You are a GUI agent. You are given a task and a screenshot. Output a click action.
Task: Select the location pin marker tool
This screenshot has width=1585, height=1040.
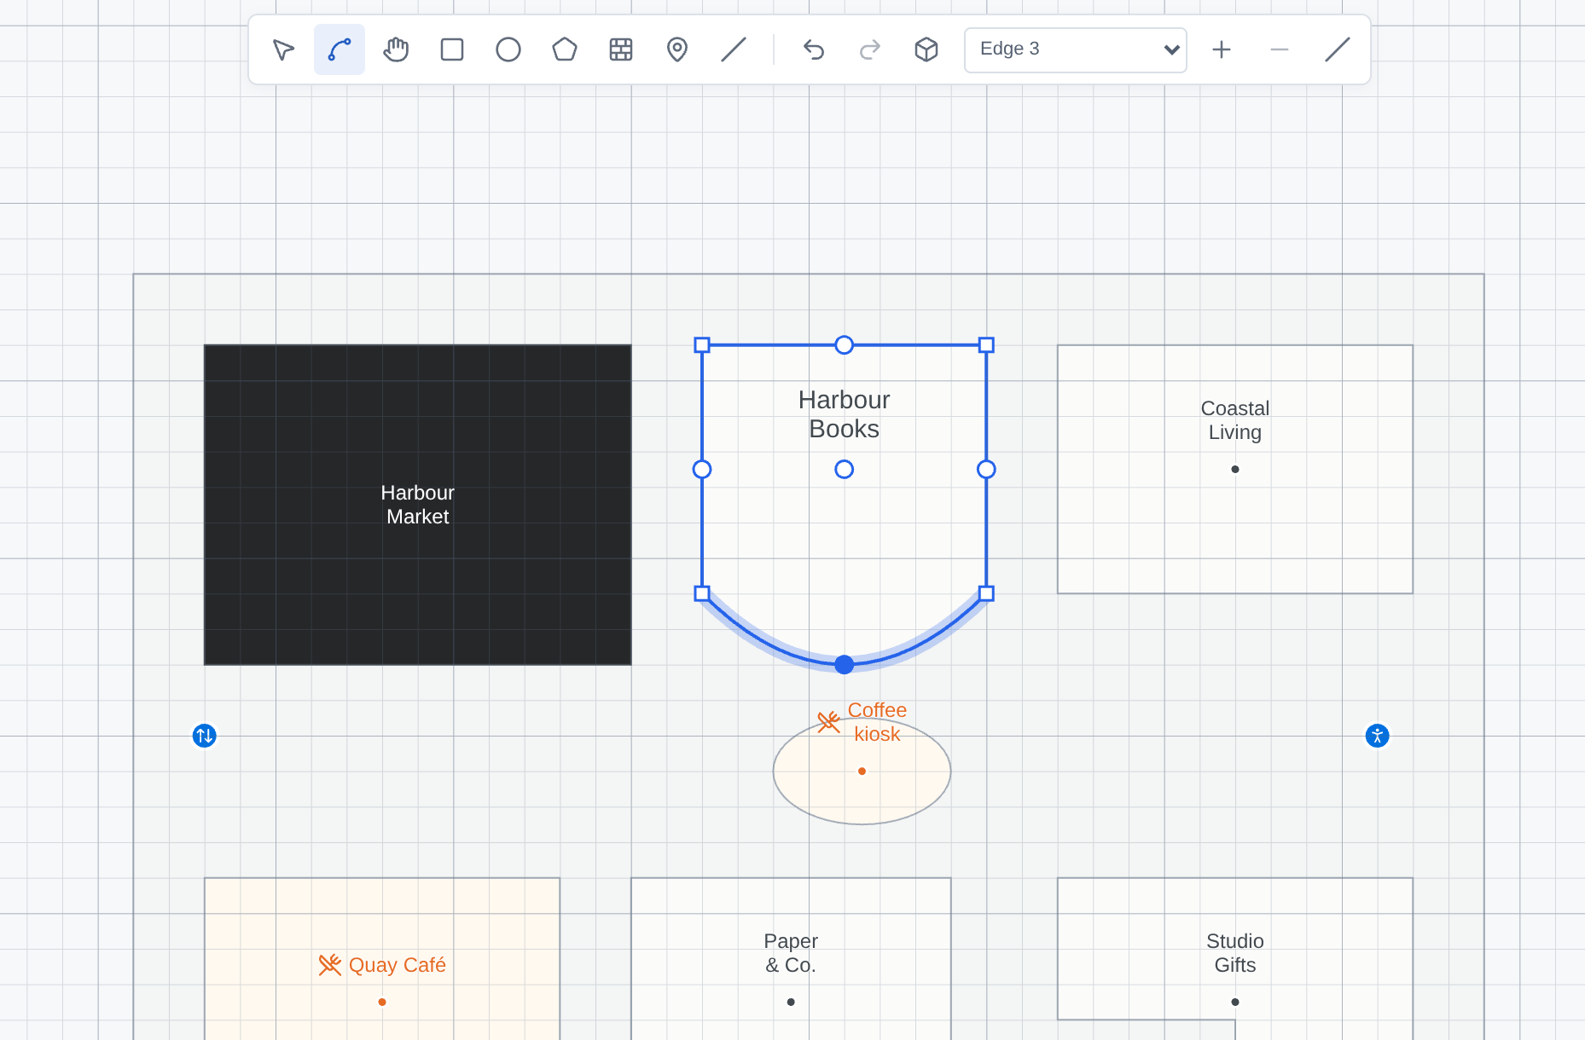click(x=677, y=49)
